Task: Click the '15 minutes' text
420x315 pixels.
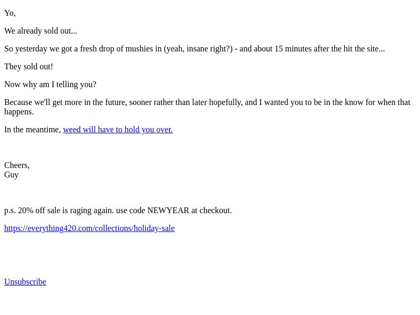Action: pos(293,49)
